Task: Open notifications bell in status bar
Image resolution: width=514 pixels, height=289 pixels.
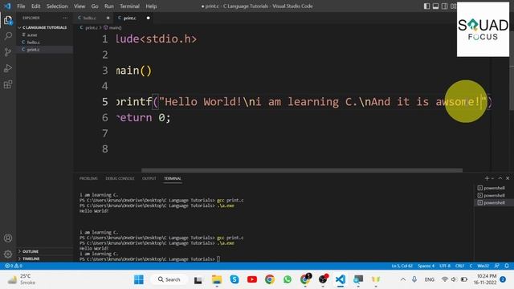Action: [507, 266]
